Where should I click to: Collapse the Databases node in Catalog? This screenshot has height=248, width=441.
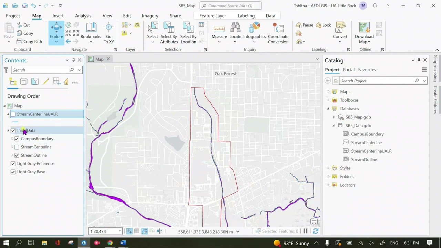(x=328, y=108)
